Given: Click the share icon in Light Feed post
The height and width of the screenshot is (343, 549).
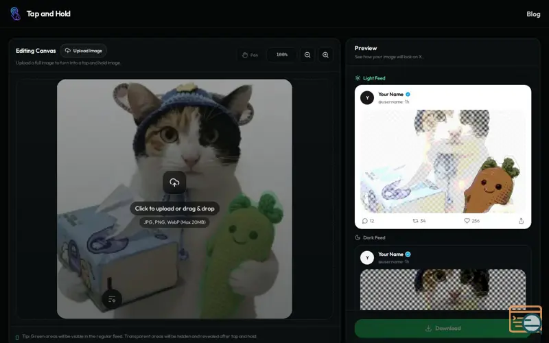Looking at the screenshot, I should tap(521, 221).
